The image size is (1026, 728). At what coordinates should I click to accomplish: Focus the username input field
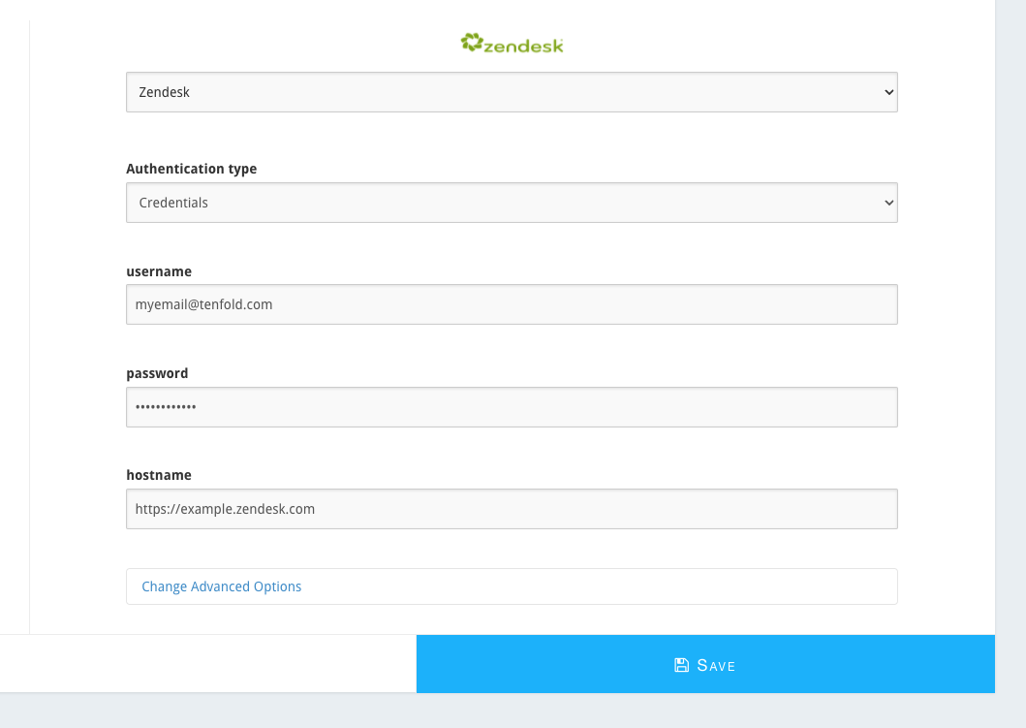coord(512,304)
